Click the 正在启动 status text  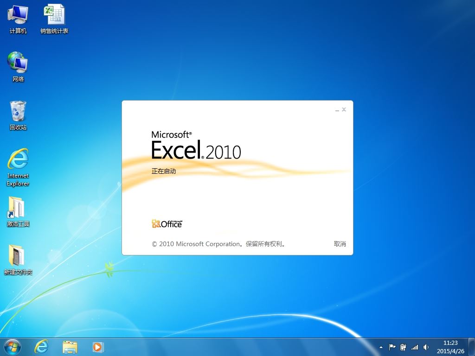click(x=164, y=171)
